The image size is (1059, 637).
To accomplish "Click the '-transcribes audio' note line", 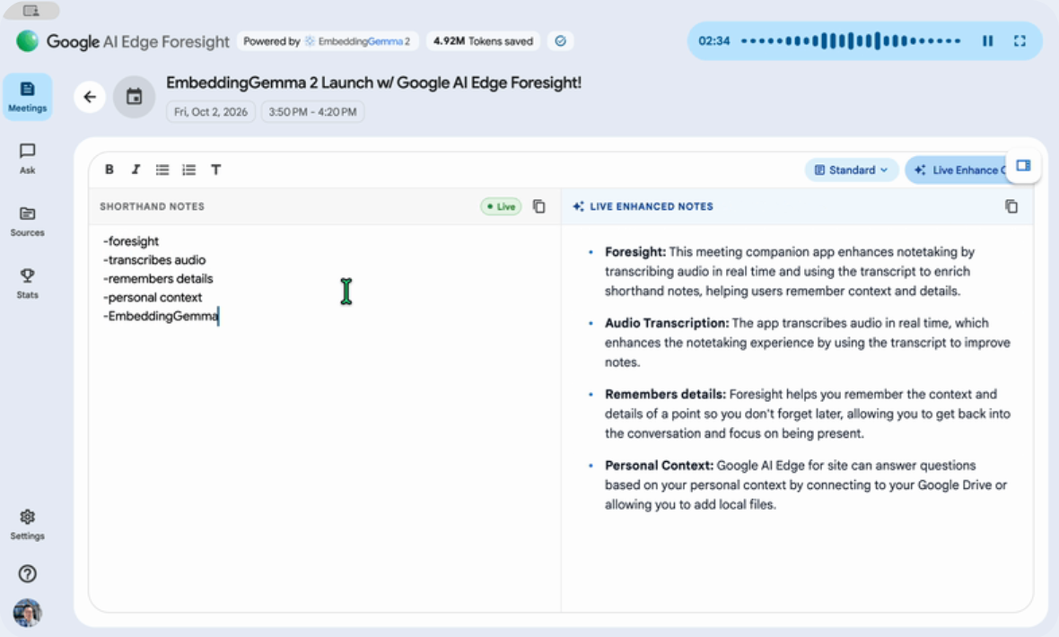I will (x=154, y=260).
